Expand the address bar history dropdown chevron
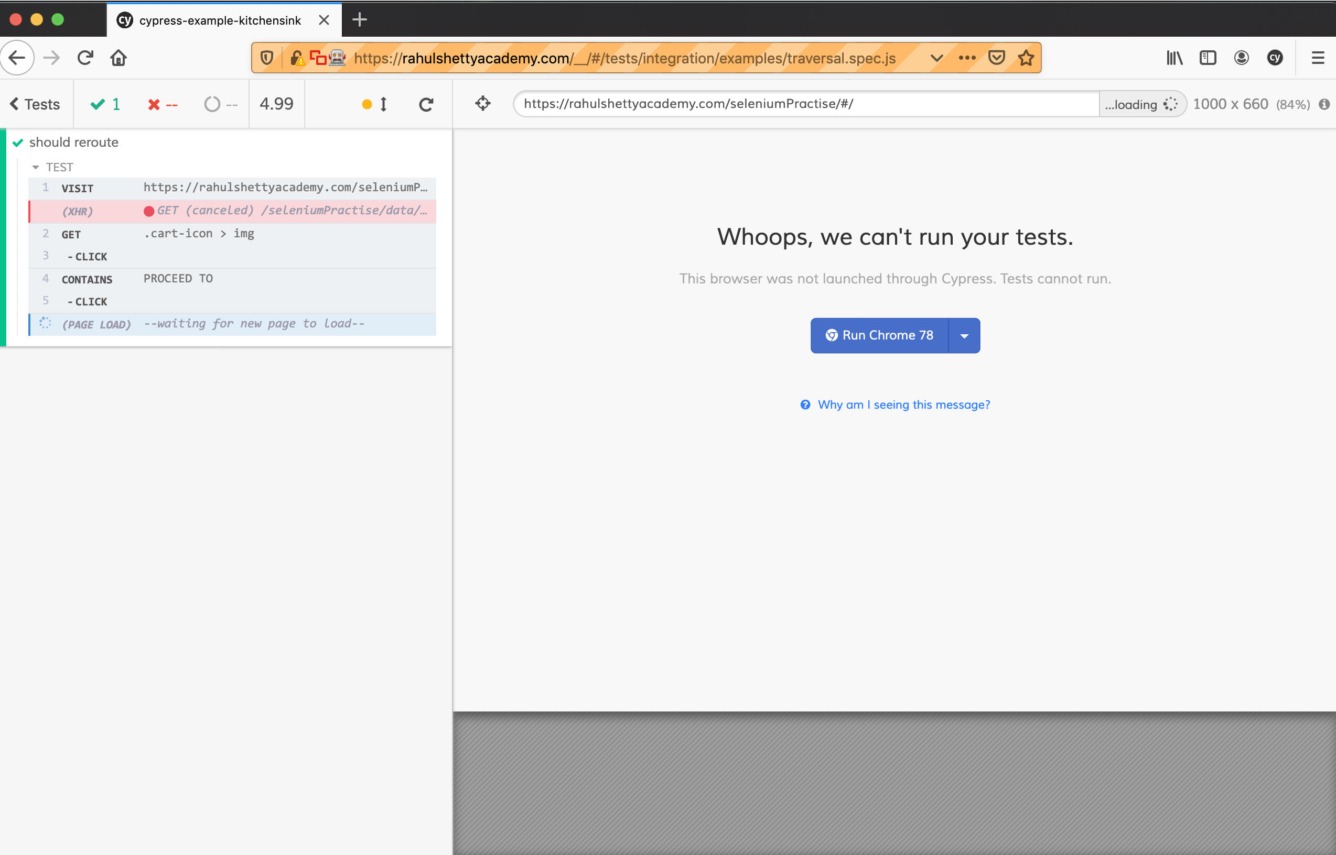 pyautogui.click(x=936, y=58)
